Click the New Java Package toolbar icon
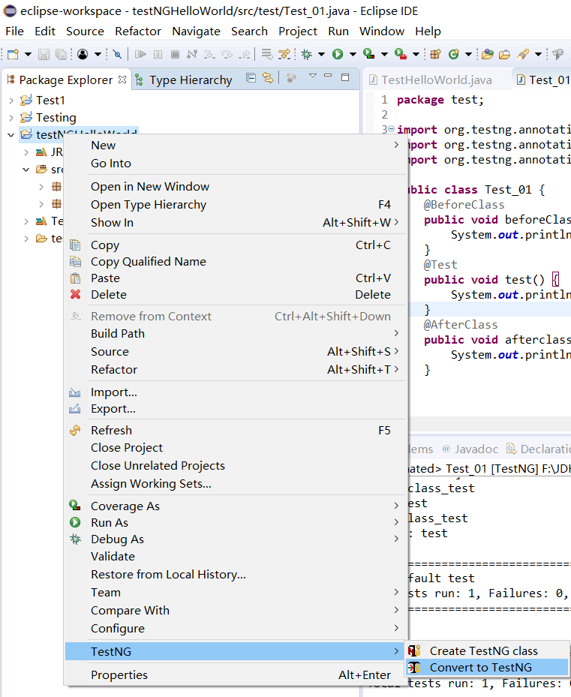This screenshot has height=697, width=571. point(435,54)
